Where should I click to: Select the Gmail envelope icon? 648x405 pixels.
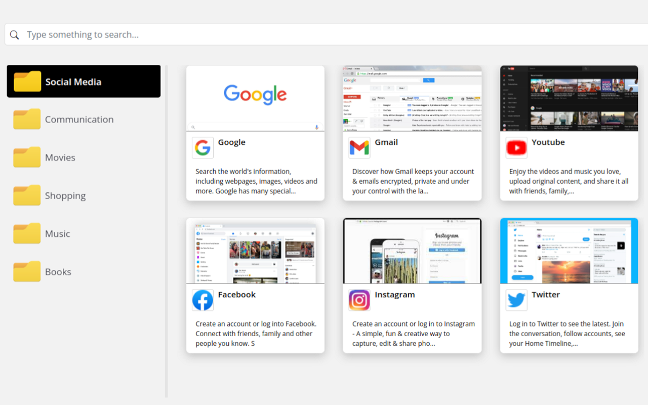click(x=359, y=147)
